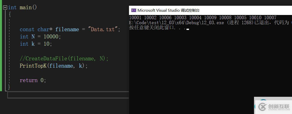Click the "Data.txt" string literal

103,29
